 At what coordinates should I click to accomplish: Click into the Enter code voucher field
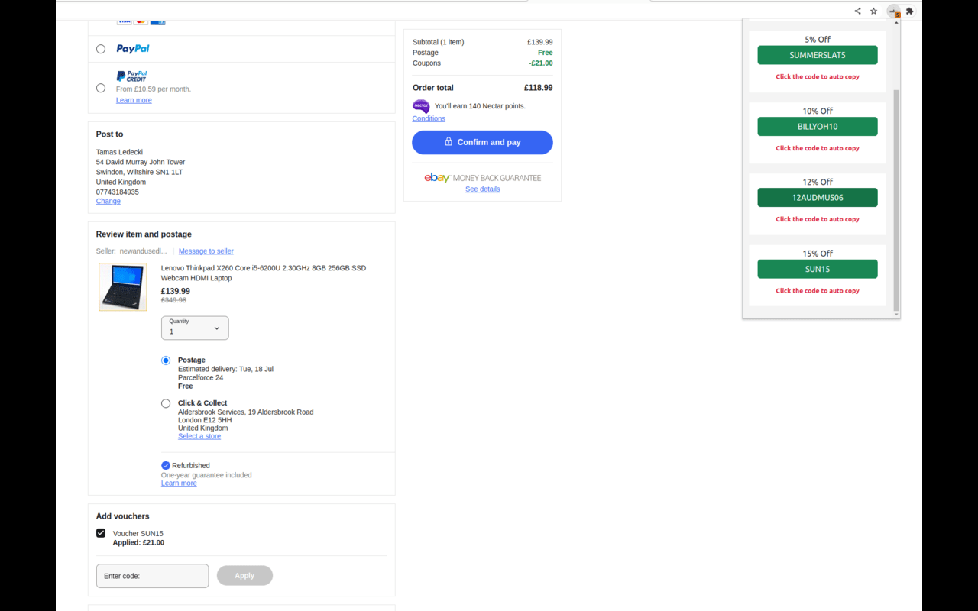coord(152,576)
